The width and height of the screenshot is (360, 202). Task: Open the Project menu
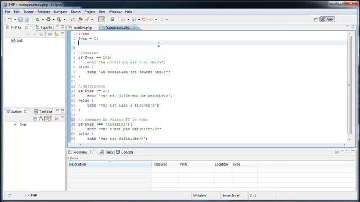[x=89, y=12]
